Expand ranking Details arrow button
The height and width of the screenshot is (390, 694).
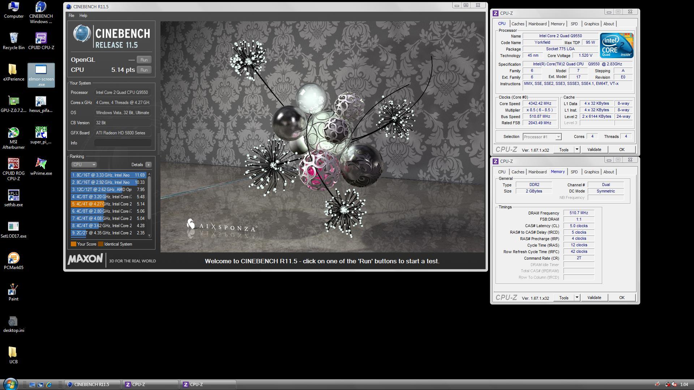coord(148,165)
